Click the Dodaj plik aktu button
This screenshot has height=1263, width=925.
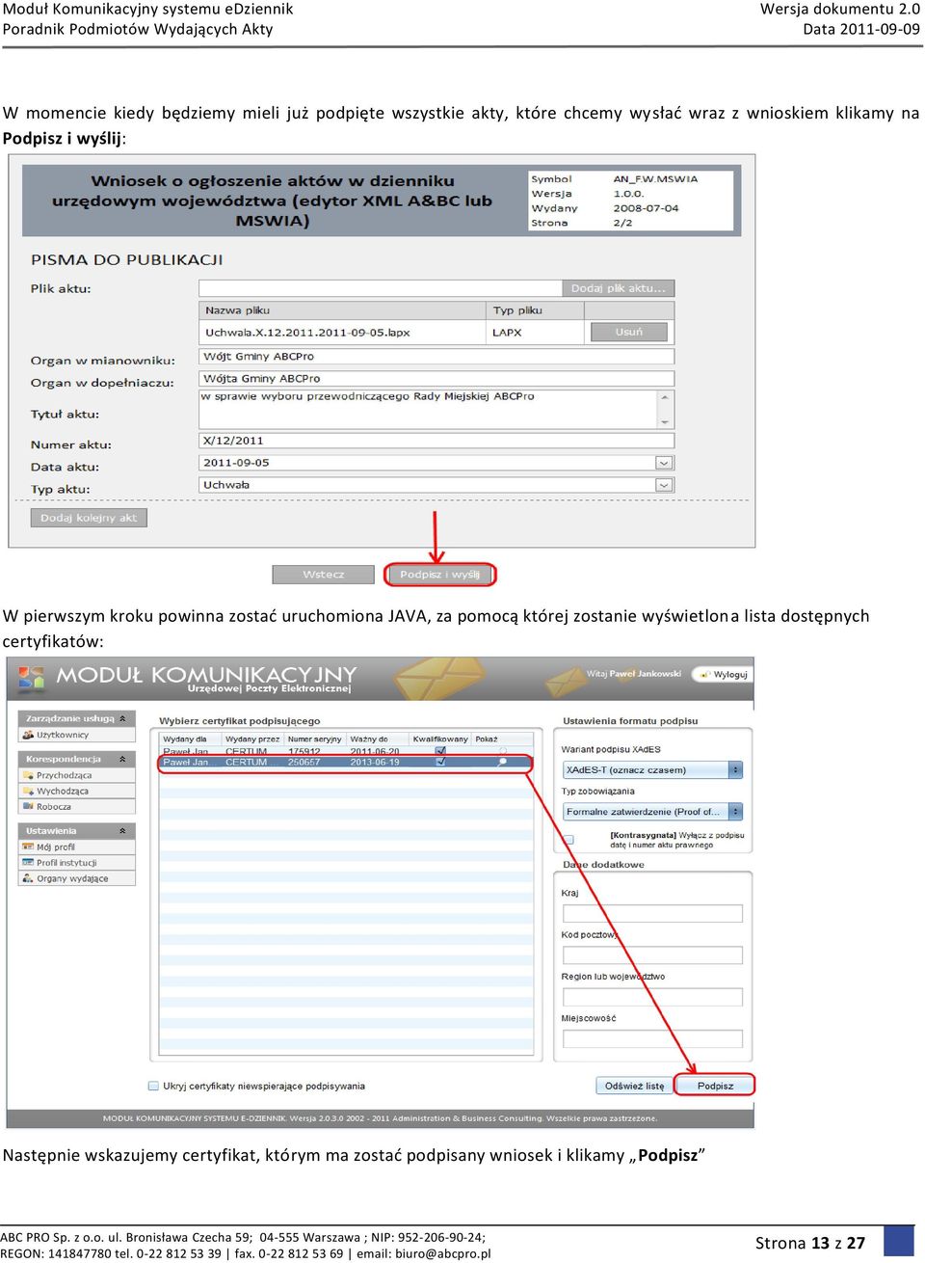point(618,288)
